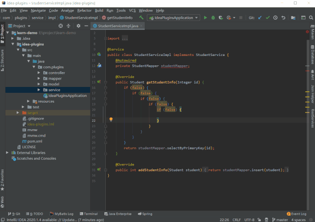The image size is (315, 222).
Task: Open the IdeaPluginsApplication run configuration dropdown
Action: tap(173, 18)
